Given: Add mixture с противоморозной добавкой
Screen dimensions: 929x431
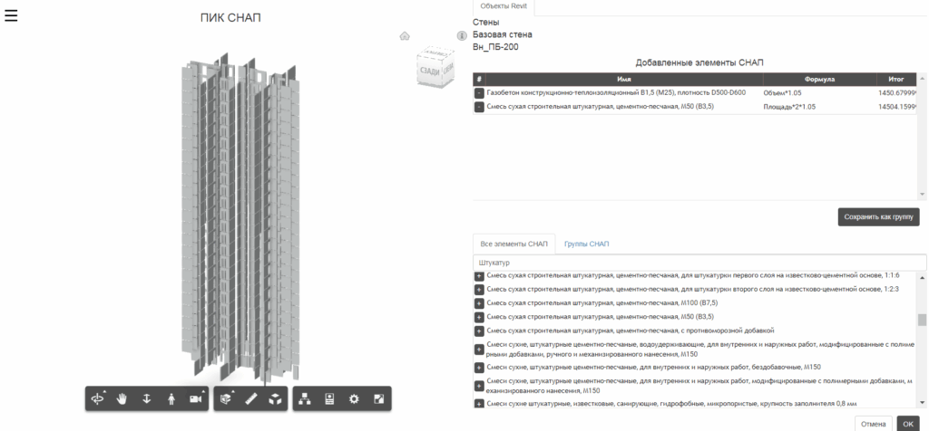Looking at the screenshot, I should pyautogui.click(x=479, y=331).
